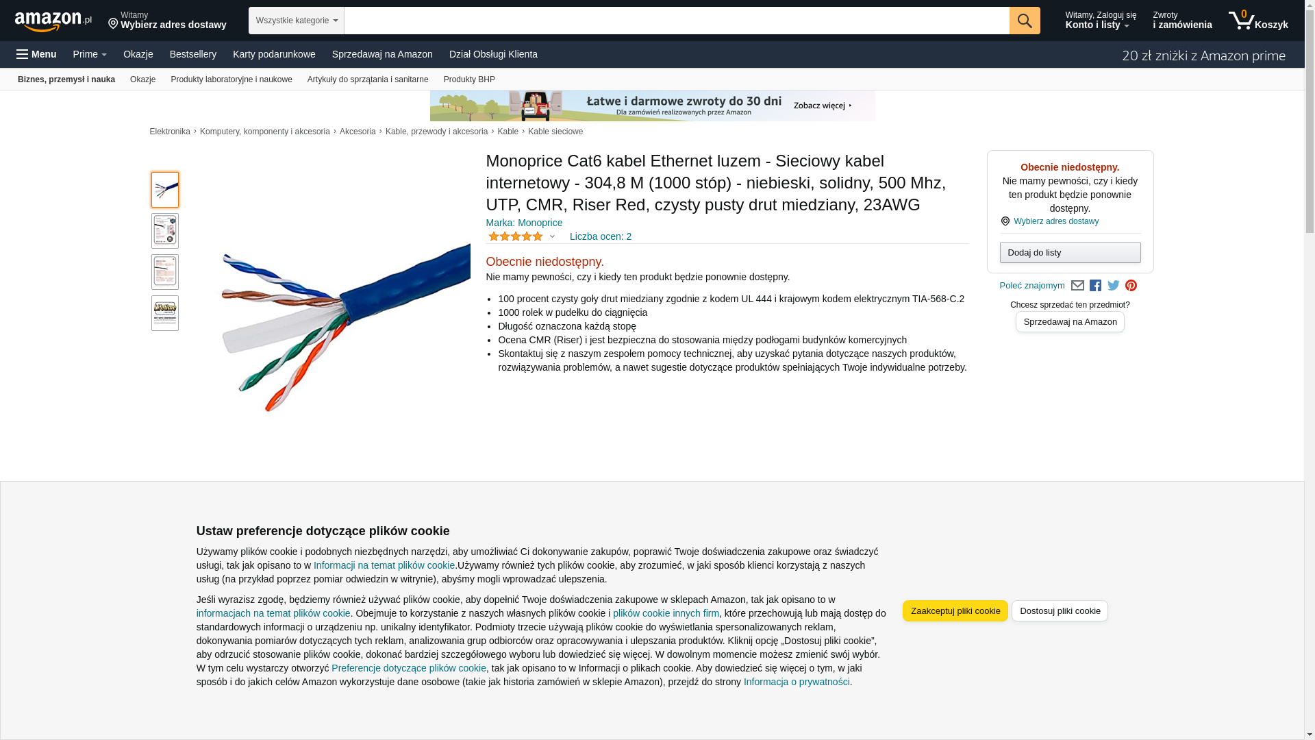Screen dimensions: 1315x740
Task: Expand the Prime dropdown menu
Action: (x=90, y=54)
